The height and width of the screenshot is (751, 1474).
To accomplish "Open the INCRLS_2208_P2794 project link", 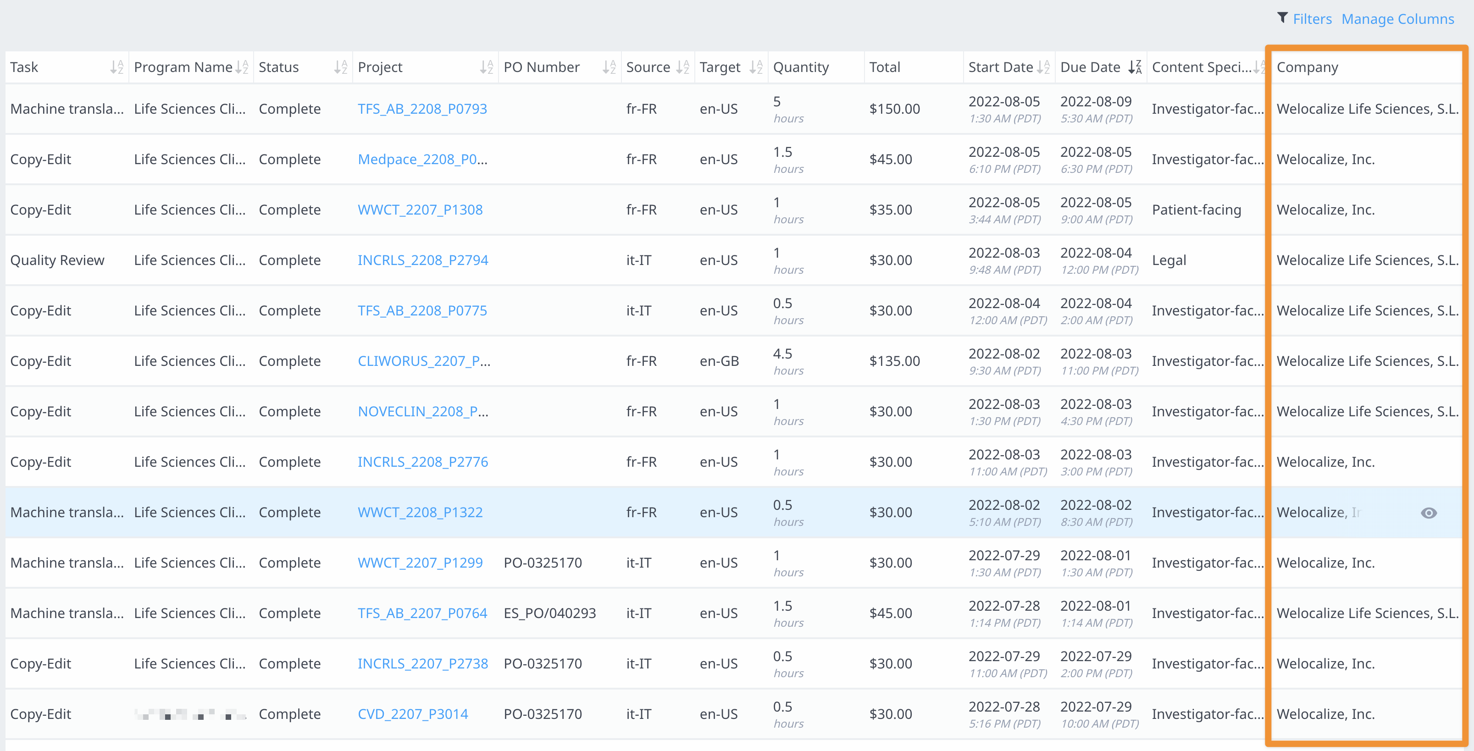I will [x=423, y=260].
